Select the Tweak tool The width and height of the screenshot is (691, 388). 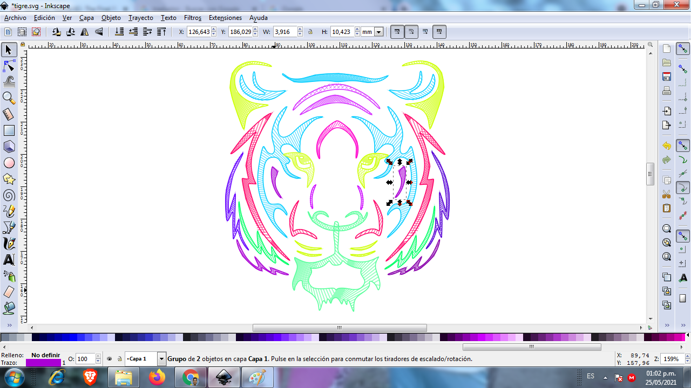[9, 82]
